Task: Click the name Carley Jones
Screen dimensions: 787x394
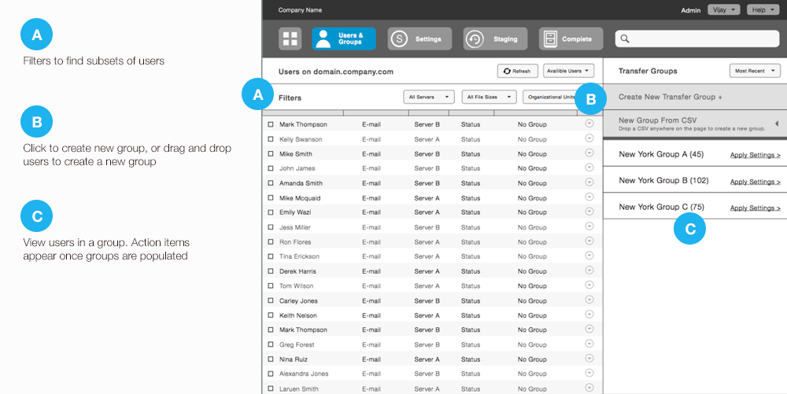Action: click(298, 300)
